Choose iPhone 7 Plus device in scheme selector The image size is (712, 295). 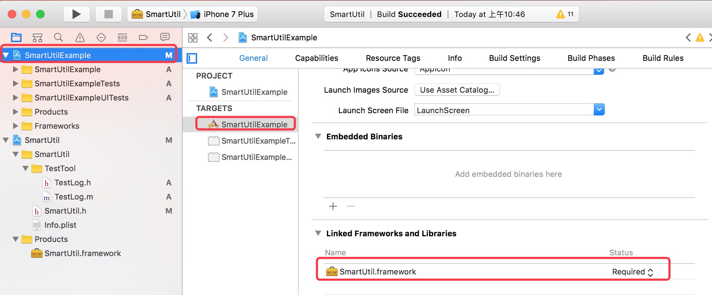click(x=222, y=14)
